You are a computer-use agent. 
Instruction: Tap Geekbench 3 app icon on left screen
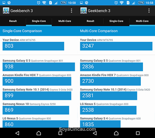[x=6, y=10]
